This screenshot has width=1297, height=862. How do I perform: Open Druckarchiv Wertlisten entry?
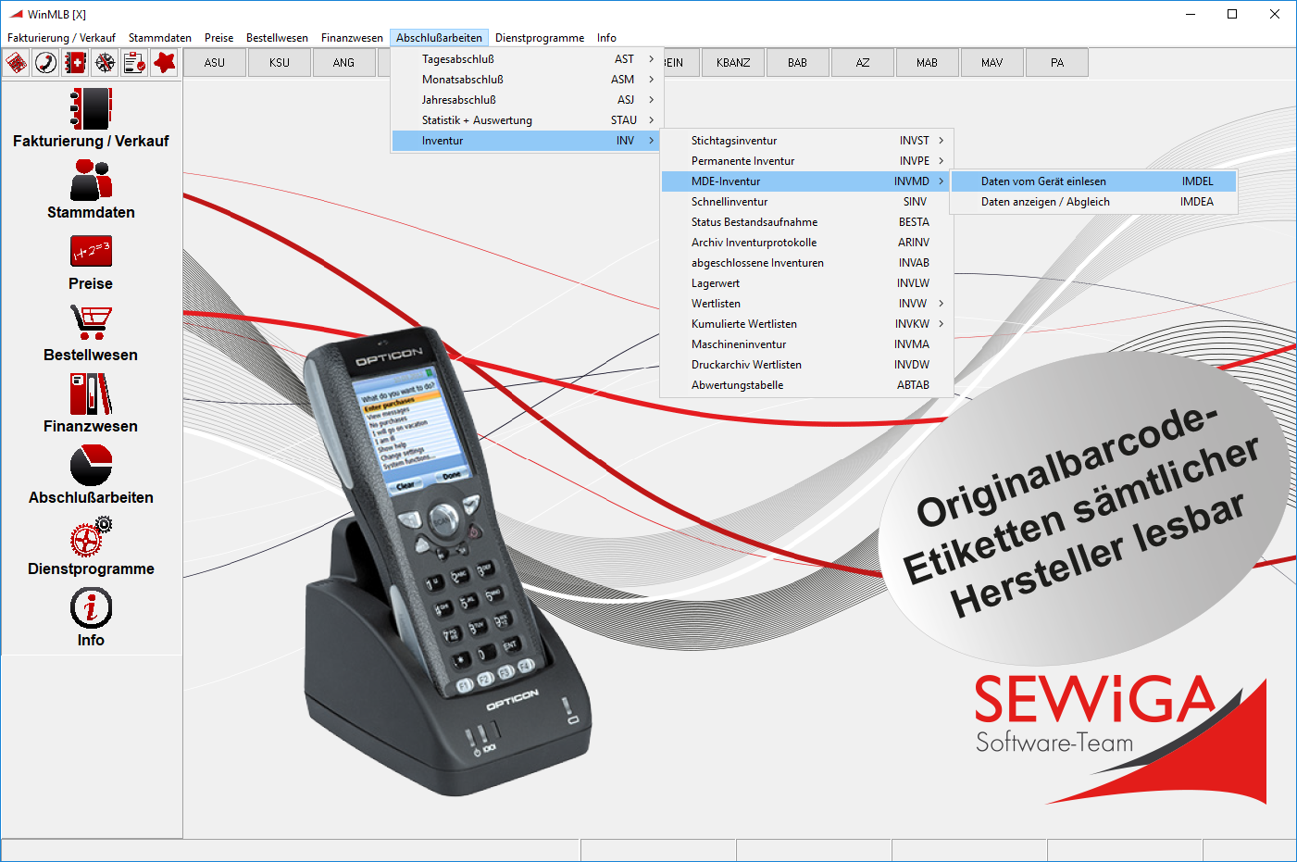806,365
